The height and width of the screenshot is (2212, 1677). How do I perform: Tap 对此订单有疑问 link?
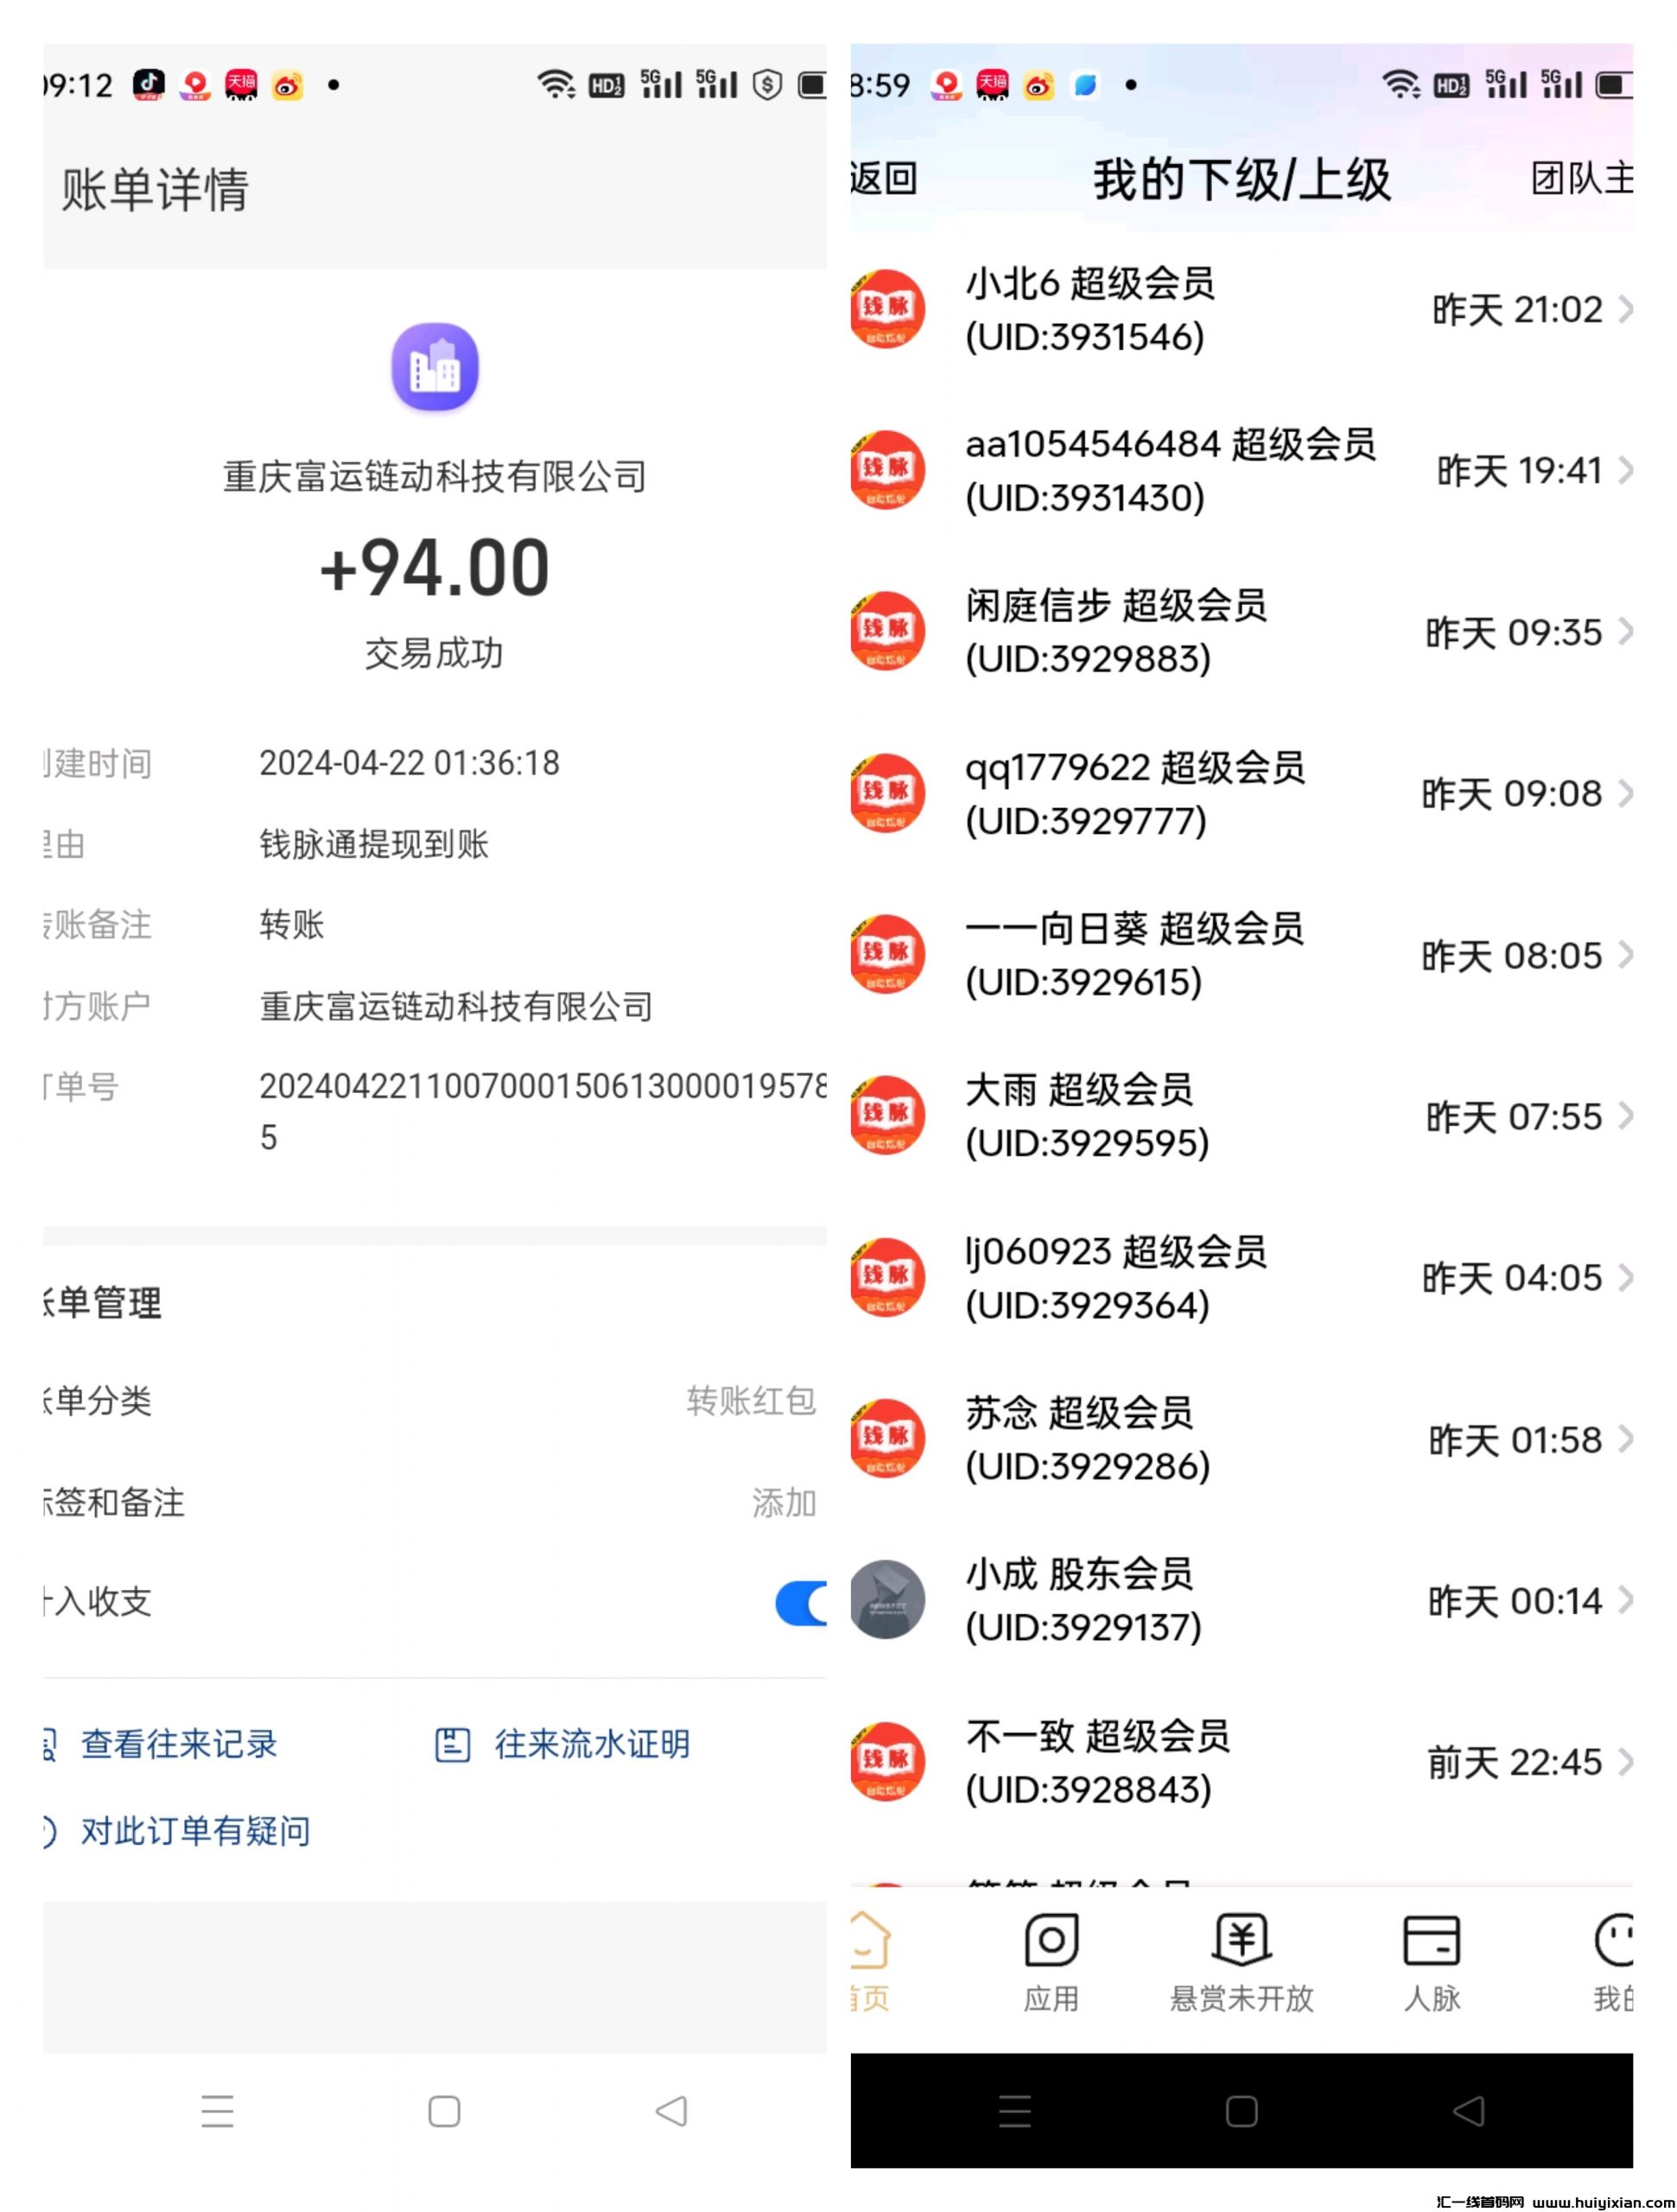[x=195, y=1831]
